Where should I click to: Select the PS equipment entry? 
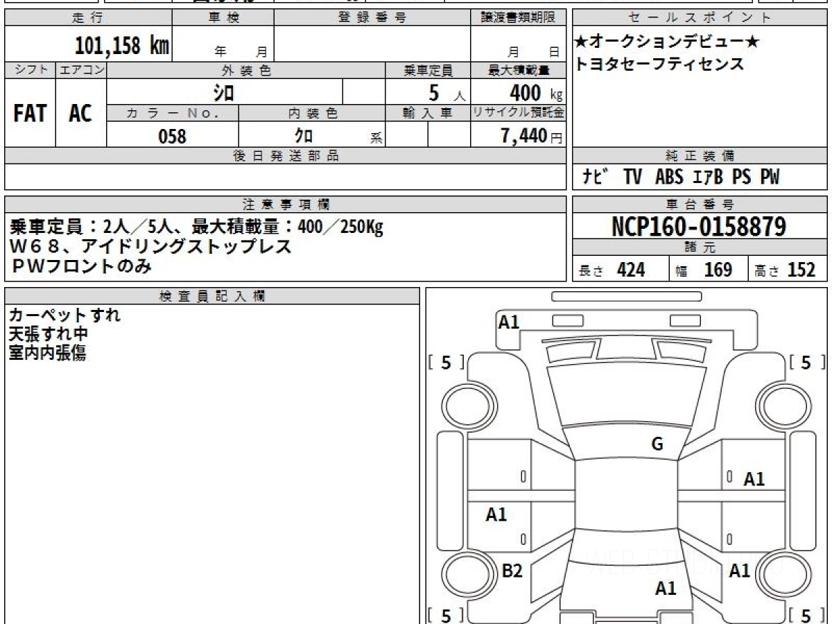[741, 177]
